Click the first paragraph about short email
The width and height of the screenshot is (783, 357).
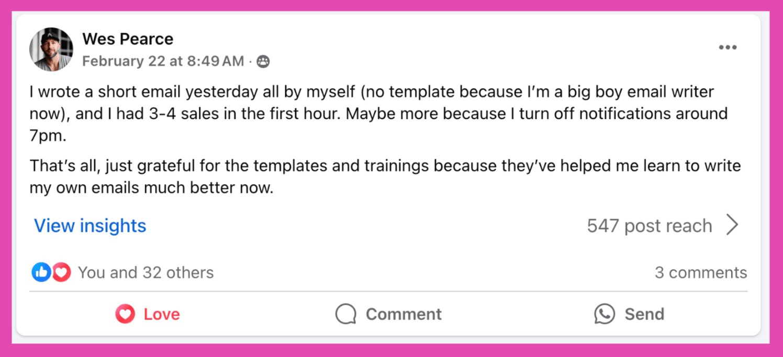pyautogui.click(x=378, y=114)
